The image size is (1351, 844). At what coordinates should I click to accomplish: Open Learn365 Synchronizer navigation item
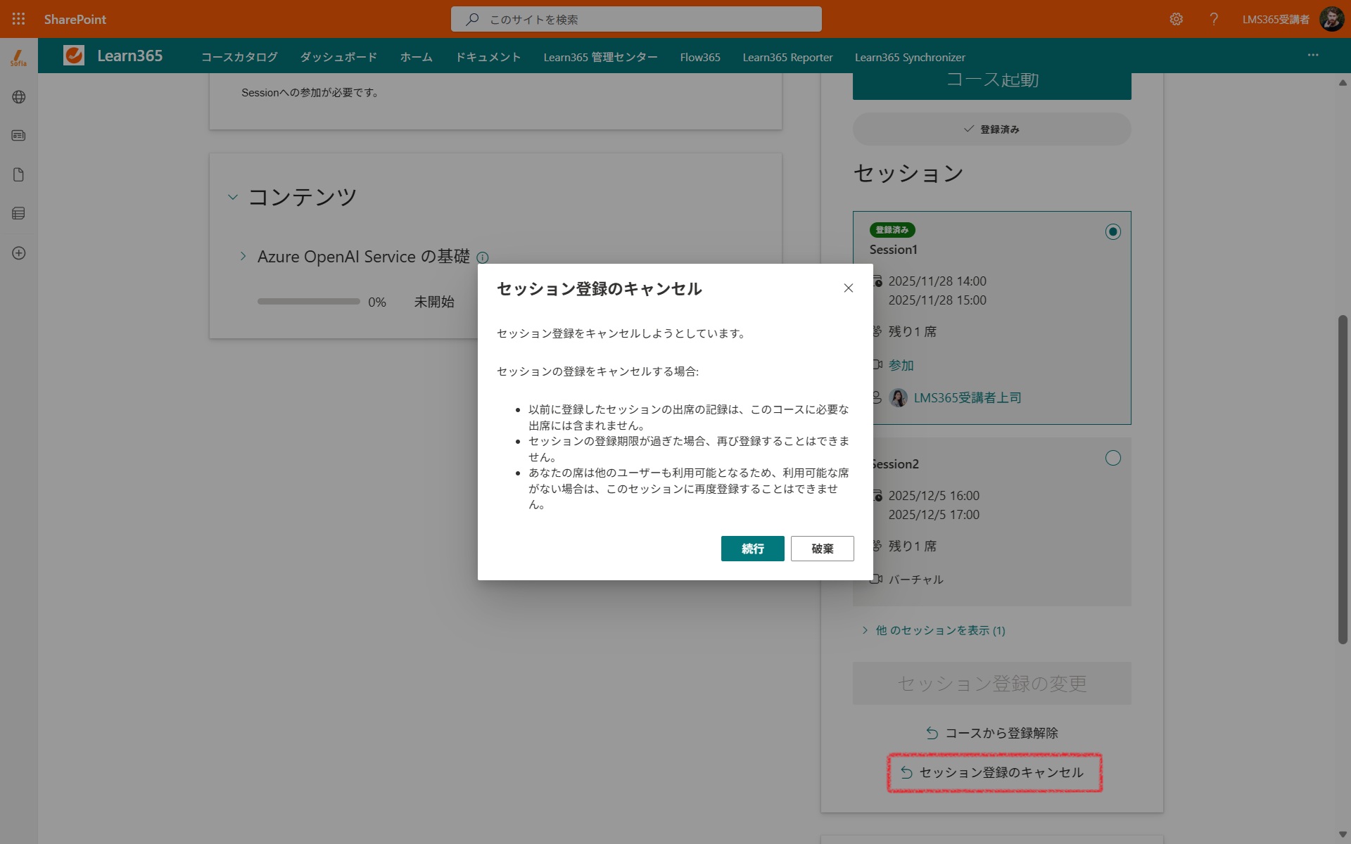tap(910, 57)
